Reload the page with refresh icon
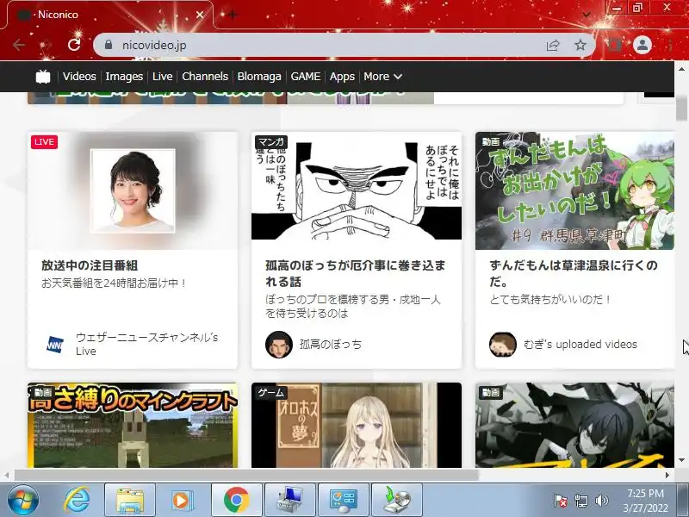The height and width of the screenshot is (517, 689). (74, 45)
